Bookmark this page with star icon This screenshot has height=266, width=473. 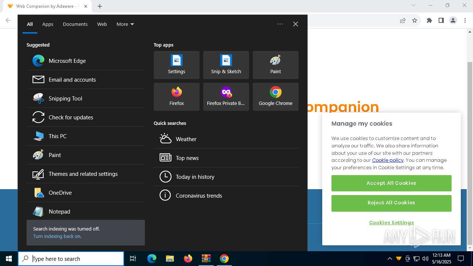coord(415,20)
